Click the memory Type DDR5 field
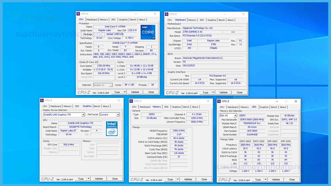331x186 pixels. coord(152,114)
